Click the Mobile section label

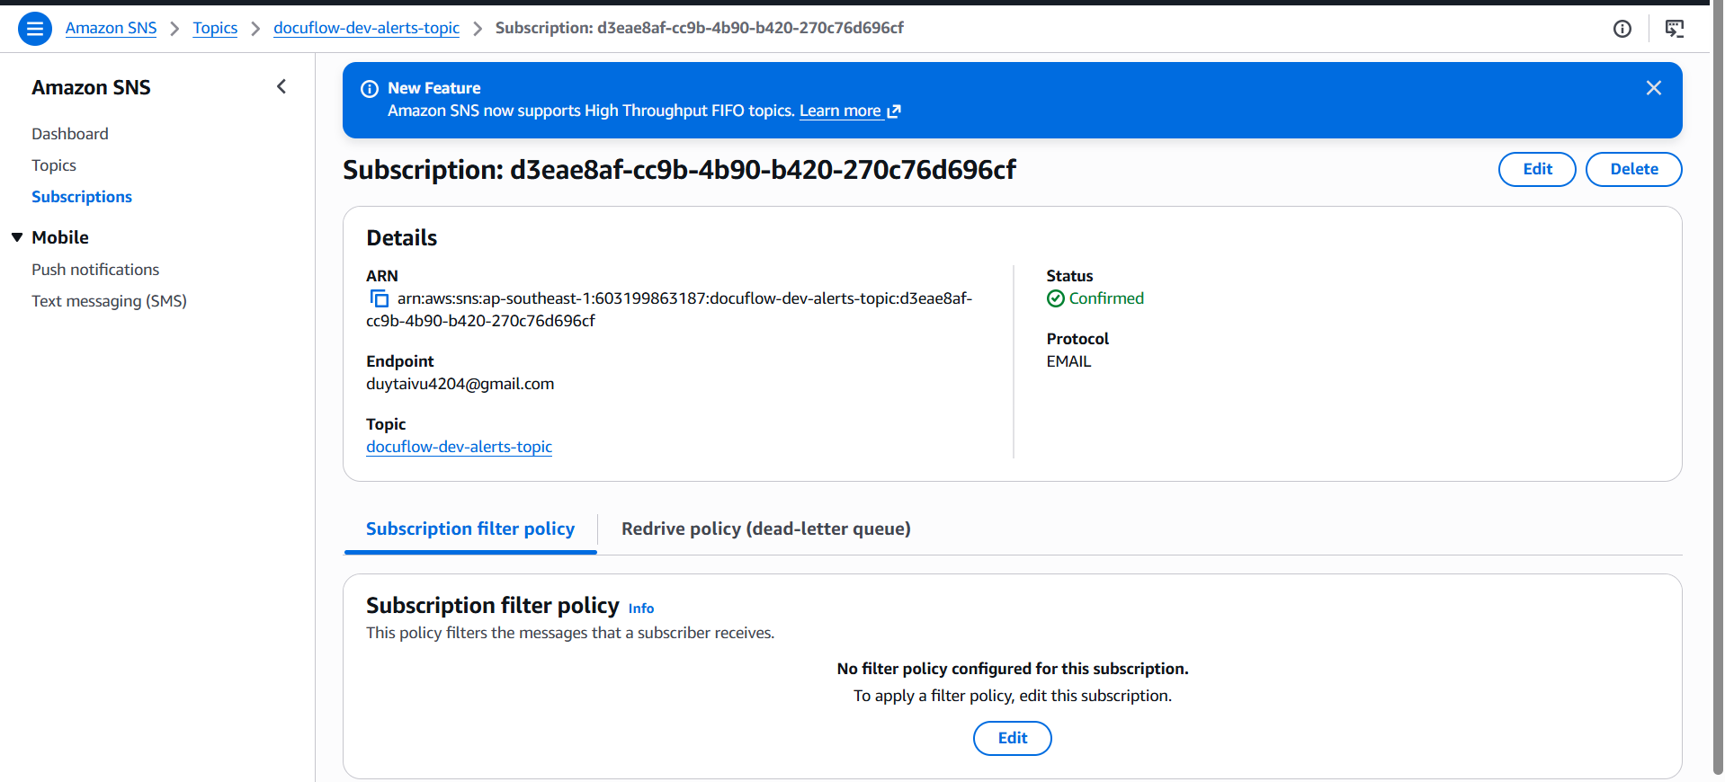(60, 237)
